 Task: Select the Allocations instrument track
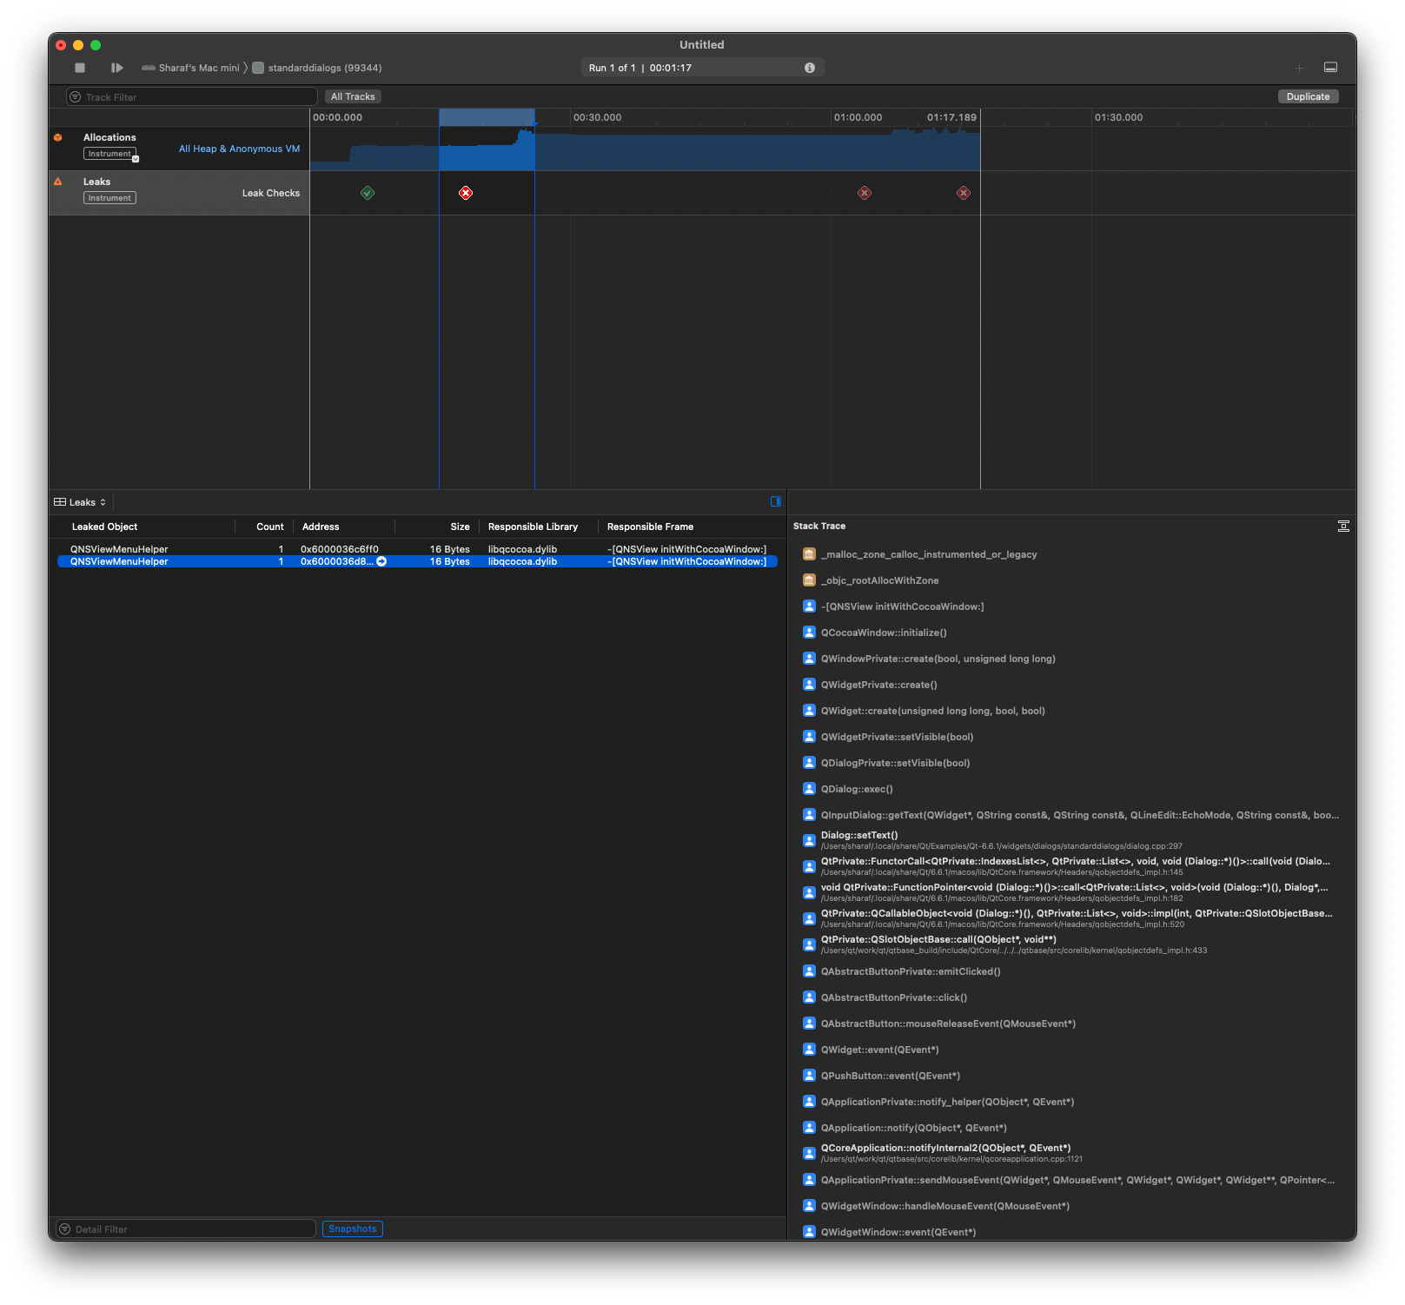[x=179, y=149]
